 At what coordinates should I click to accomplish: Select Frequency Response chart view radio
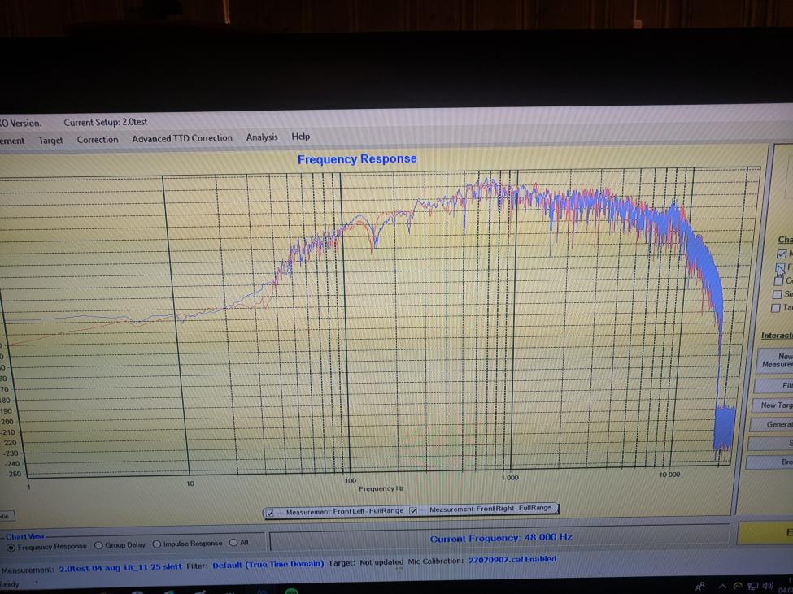click(x=11, y=548)
